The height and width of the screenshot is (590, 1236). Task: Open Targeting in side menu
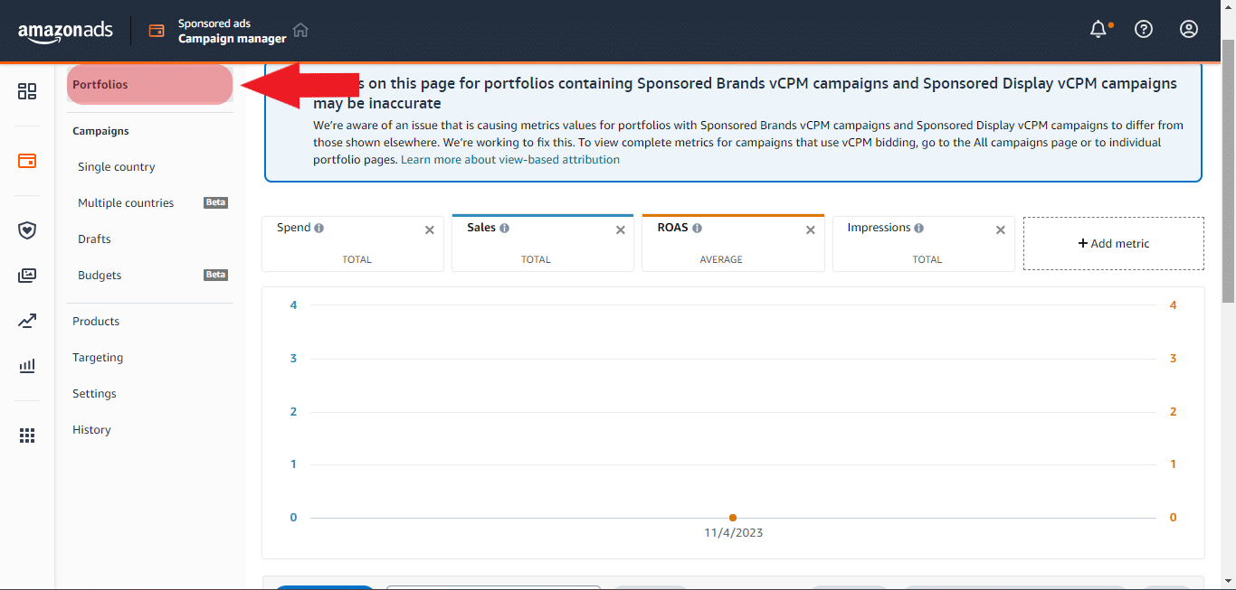point(98,358)
